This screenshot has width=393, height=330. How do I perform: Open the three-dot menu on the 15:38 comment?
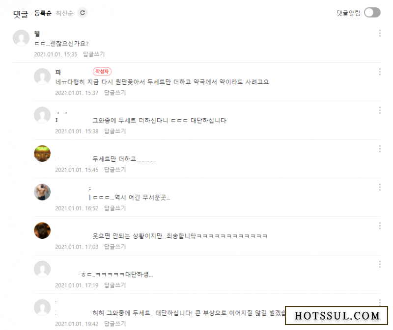click(x=380, y=110)
